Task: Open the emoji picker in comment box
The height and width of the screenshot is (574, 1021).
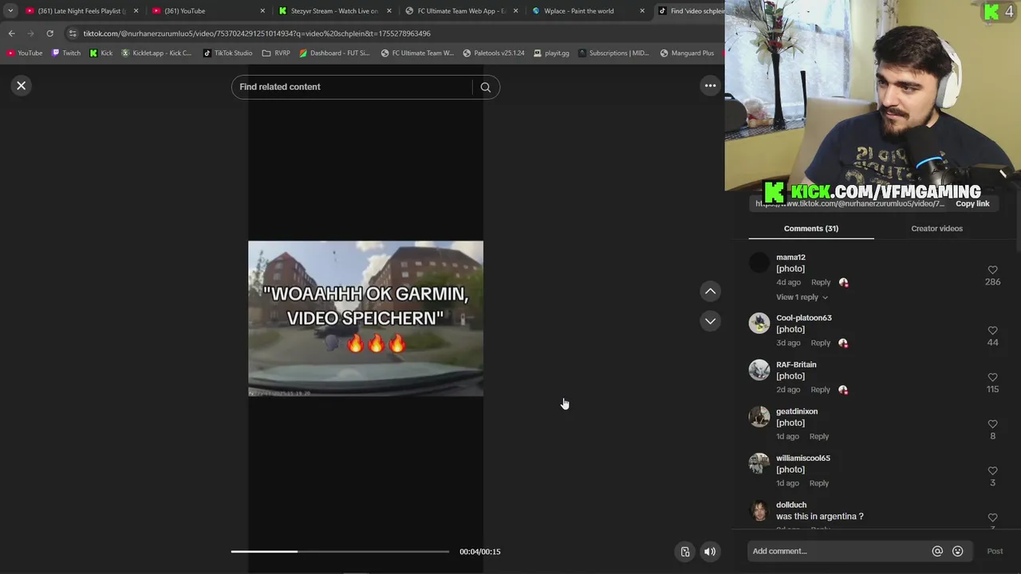Action: [958, 552]
